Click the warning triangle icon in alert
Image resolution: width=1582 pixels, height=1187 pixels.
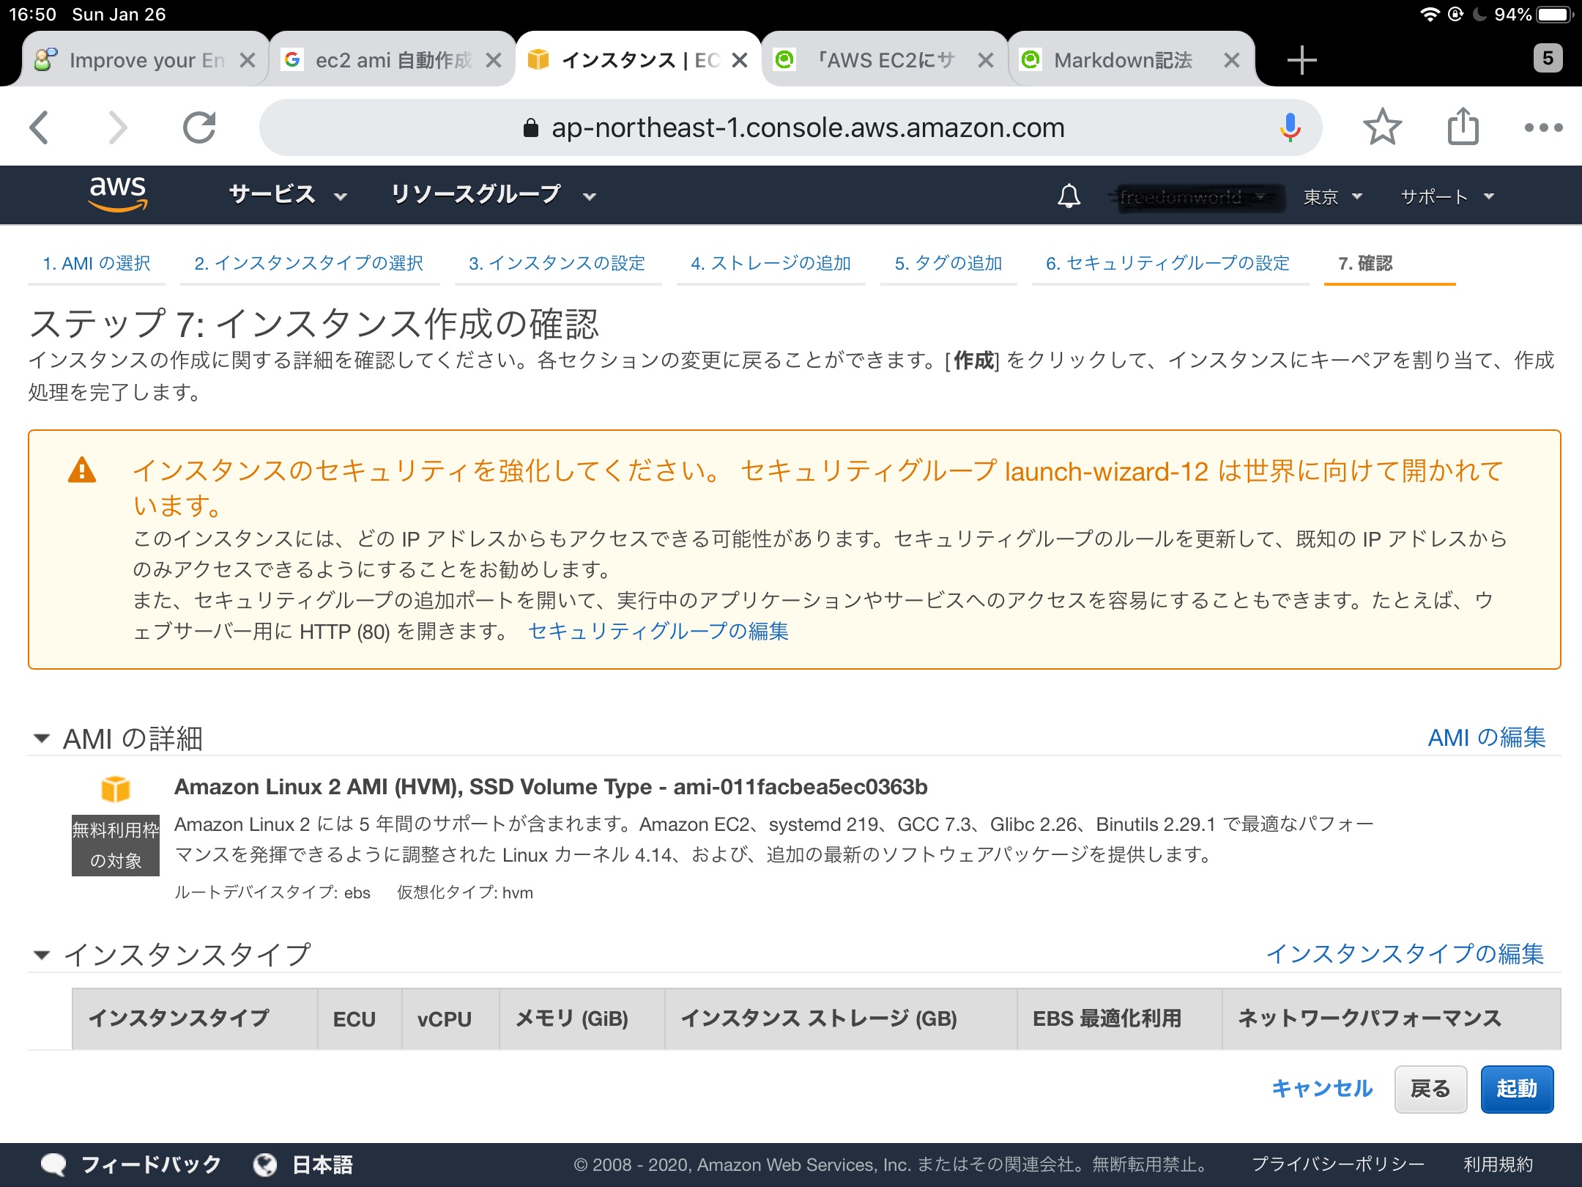pos(82,470)
